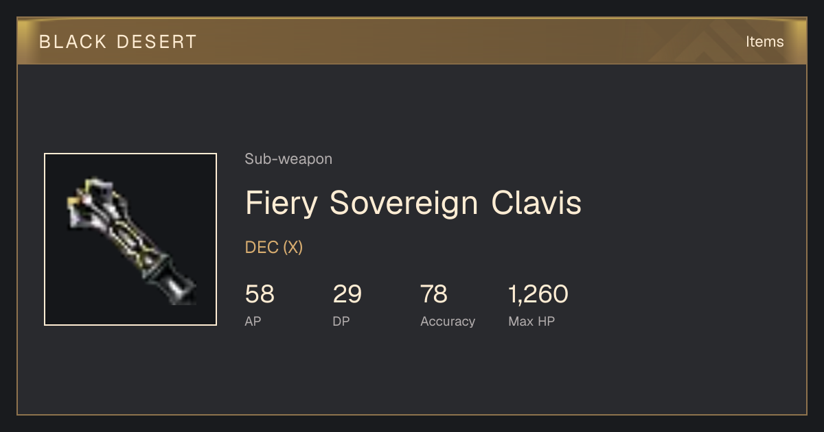Image resolution: width=824 pixels, height=432 pixels.
Task: Select the 1,260 Max HP value
Action: (x=538, y=294)
